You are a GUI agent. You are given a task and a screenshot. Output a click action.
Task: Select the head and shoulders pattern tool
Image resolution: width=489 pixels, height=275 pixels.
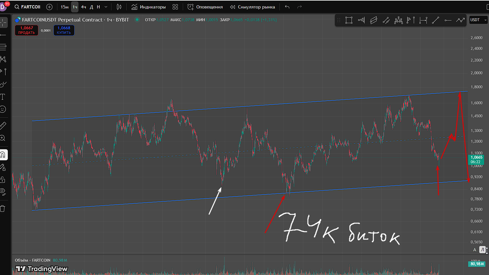click(x=398, y=20)
